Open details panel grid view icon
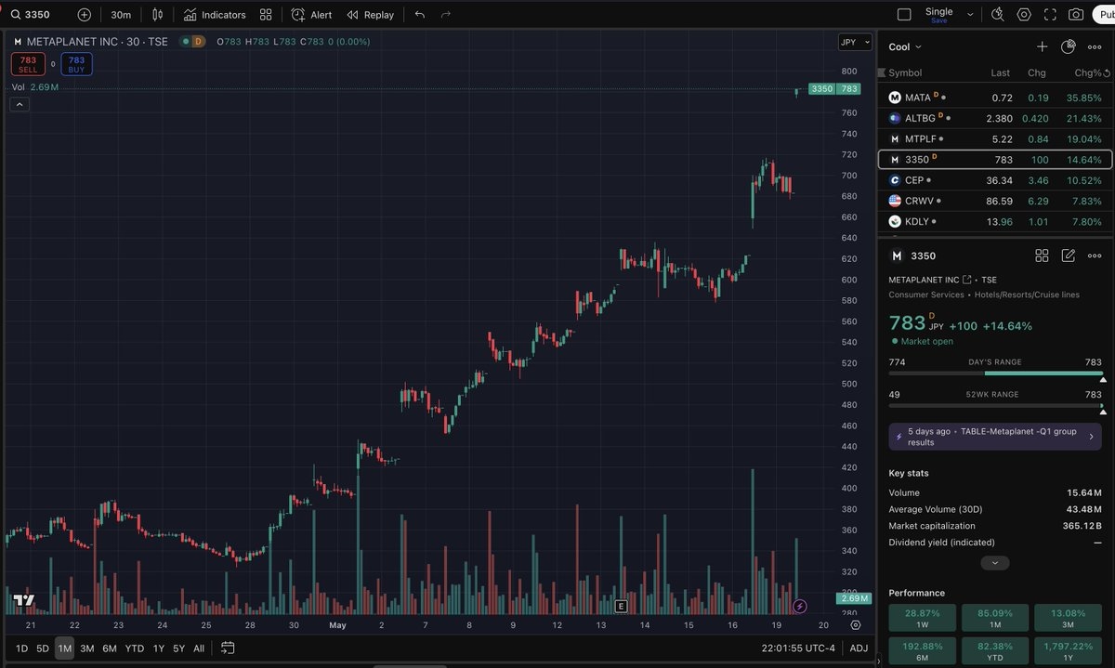 tap(1042, 255)
